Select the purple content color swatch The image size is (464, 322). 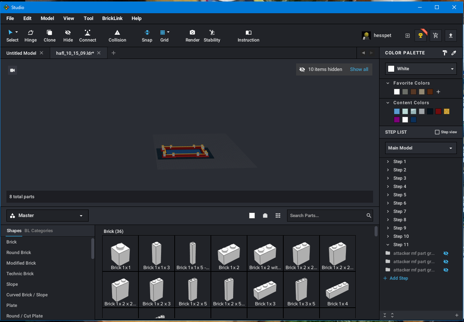coord(396,120)
